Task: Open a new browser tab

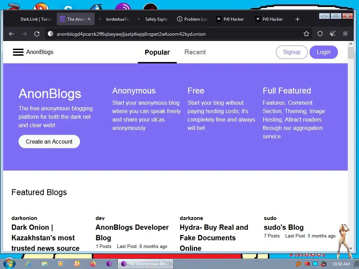Action: point(297,19)
